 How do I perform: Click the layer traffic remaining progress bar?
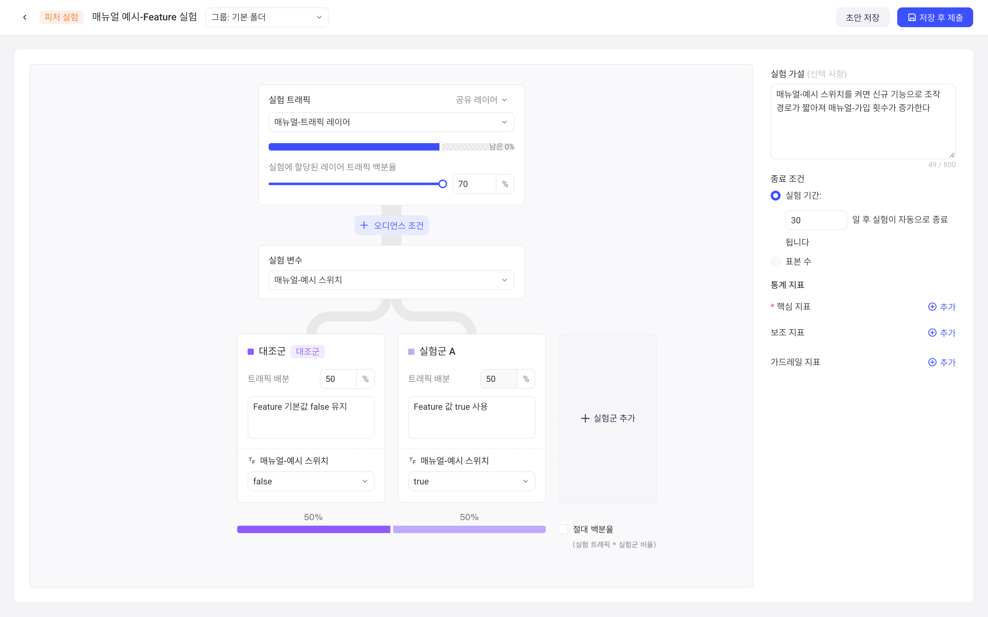click(391, 147)
